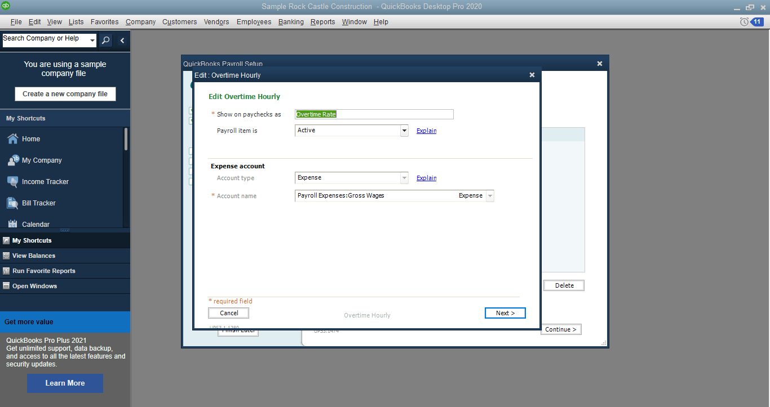Click the Open Windows panel icon
The image size is (770, 407).
(x=6, y=286)
